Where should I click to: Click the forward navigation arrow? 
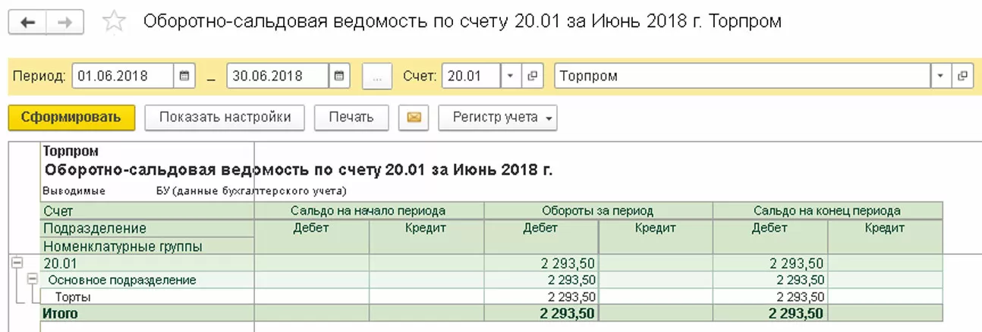(65, 22)
